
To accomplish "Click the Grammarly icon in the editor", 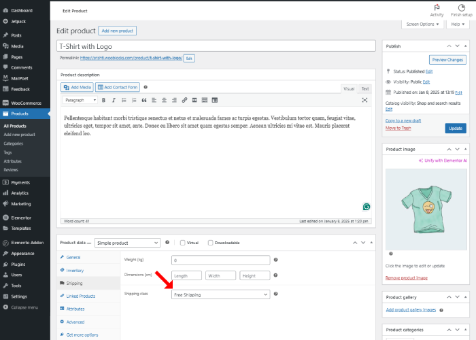I will [366, 207].
